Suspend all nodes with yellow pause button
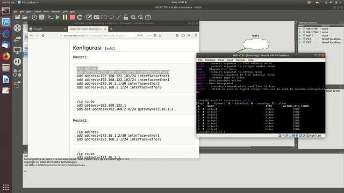Viewport: 344px width, 193px height. (x=65, y=17)
